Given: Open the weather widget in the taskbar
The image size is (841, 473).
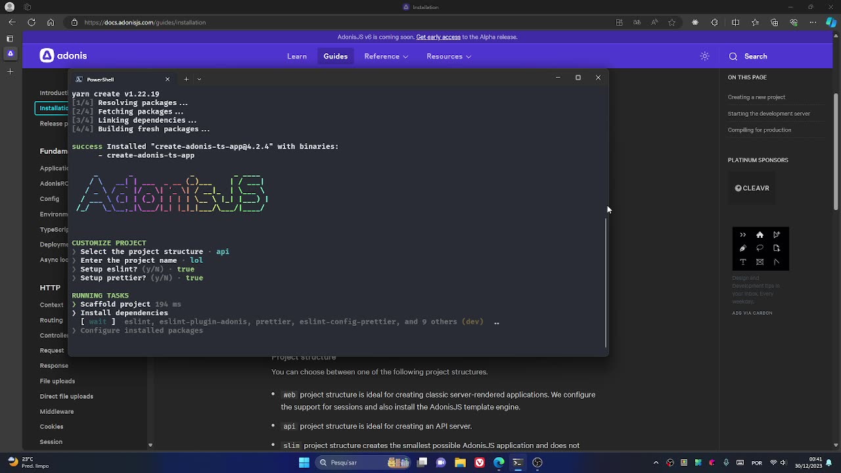Looking at the screenshot, I should tap(28, 462).
